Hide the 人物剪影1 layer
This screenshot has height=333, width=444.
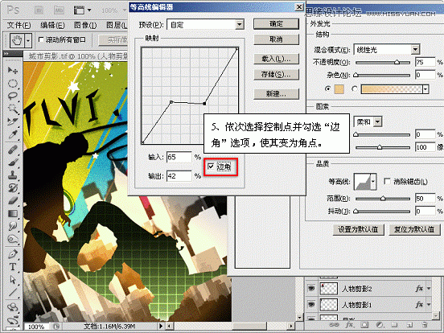pyautogui.click(x=311, y=305)
